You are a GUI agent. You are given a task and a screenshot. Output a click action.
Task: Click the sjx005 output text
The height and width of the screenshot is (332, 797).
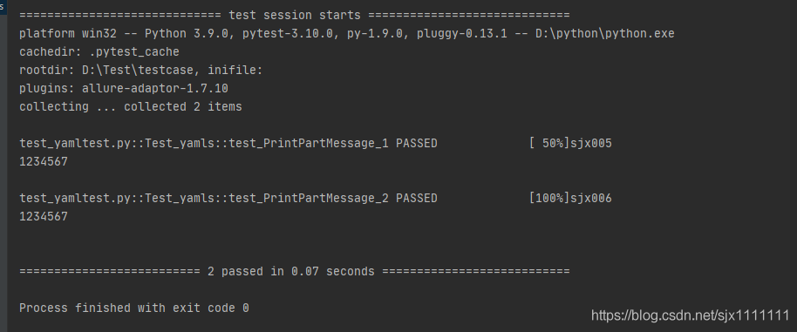[590, 143]
